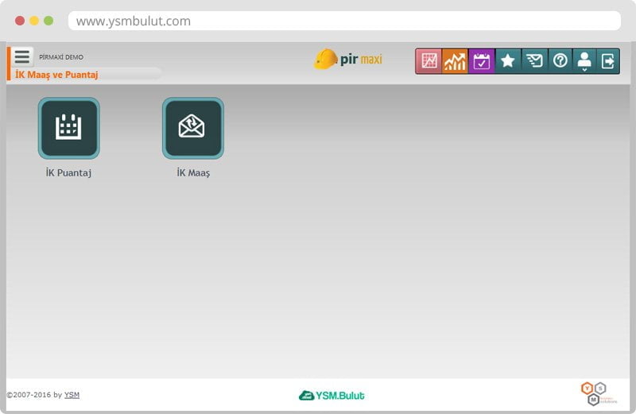Click the PİRMAXİ DEMO company name
Screen dimensions: 636x414
[x=61, y=57]
